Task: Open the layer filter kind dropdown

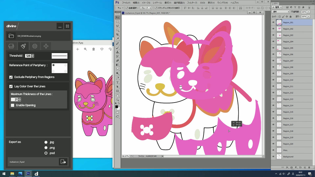Action: 277,7
